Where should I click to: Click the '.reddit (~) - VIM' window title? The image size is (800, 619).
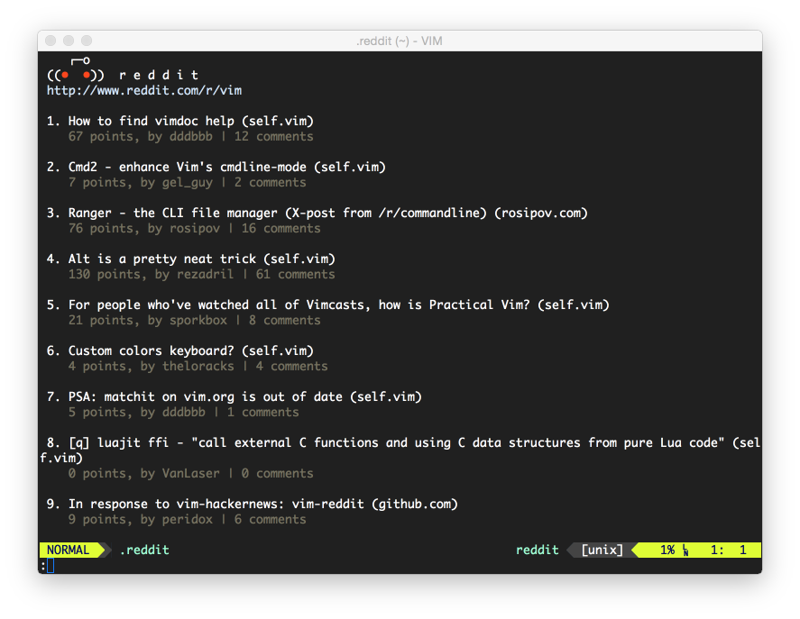click(x=400, y=41)
